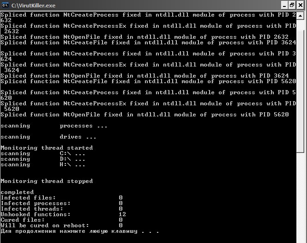The height and width of the screenshot is (243, 307).
Task: Click the "Monitoring thread started" line
Action: (x=47, y=148)
